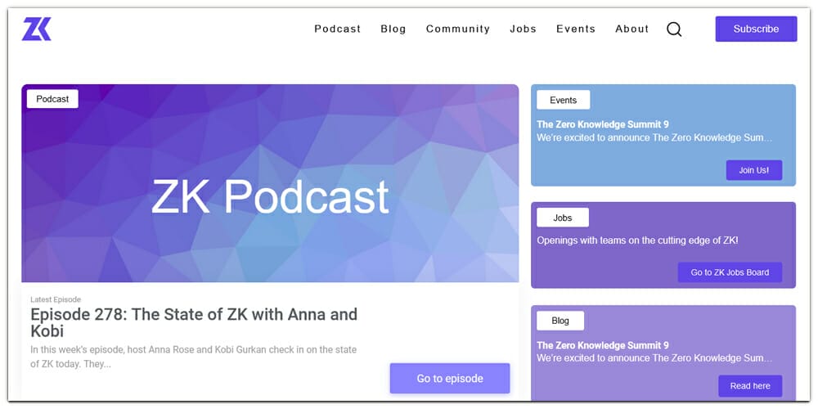Image resolution: width=818 pixels, height=409 pixels.
Task: Click the Podcast tag on the banner
Action: click(52, 99)
